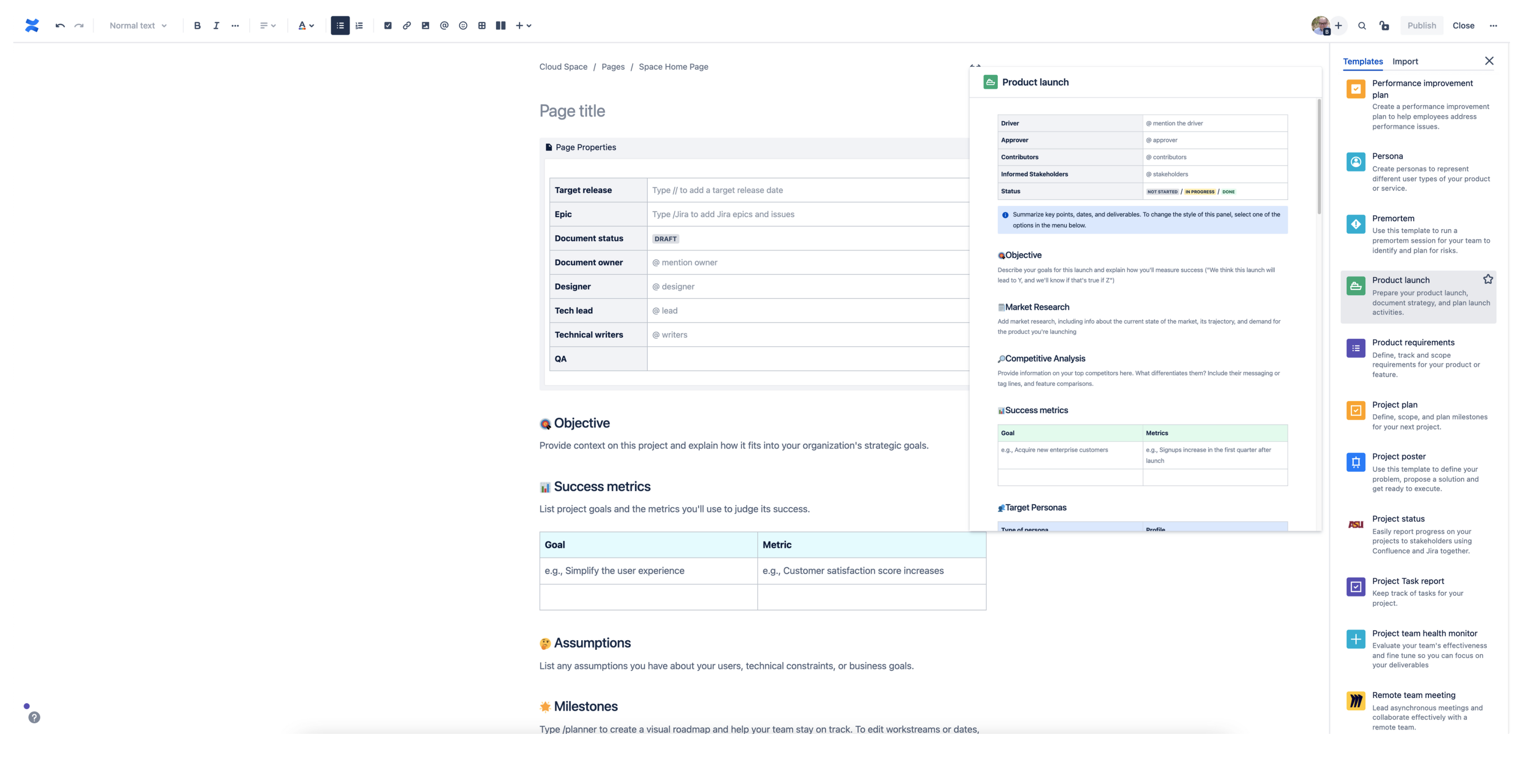Insert a table
The width and height of the screenshot is (1540, 763).
(x=481, y=25)
